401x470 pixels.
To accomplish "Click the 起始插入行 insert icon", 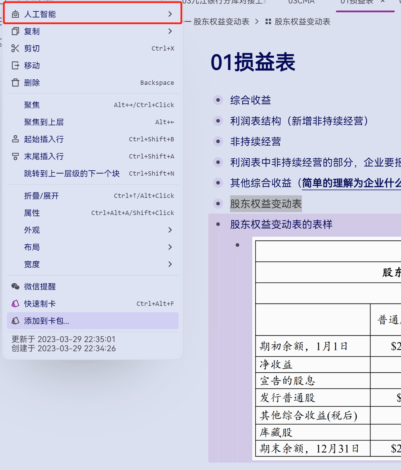I will [x=15, y=139].
